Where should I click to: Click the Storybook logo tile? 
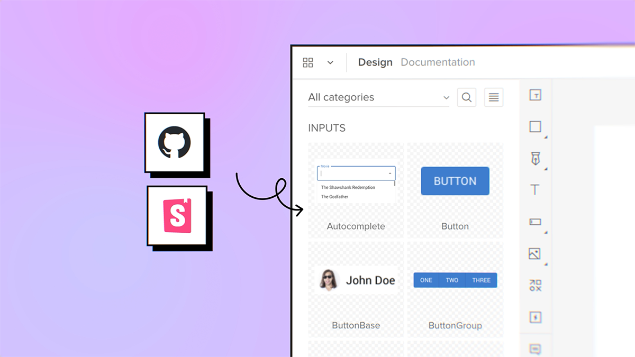[x=177, y=215]
